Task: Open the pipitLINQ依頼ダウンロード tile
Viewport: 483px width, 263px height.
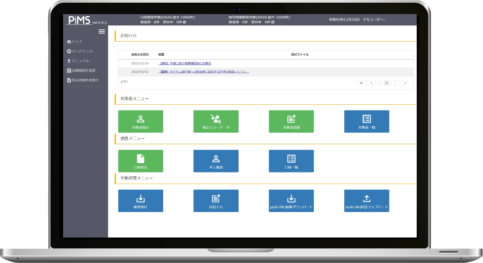Action: click(x=292, y=201)
